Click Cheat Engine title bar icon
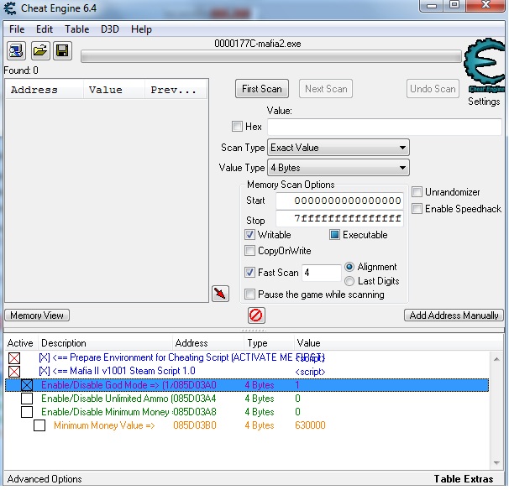This screenshot has height=490, width=509. click(x=9, y=8)
